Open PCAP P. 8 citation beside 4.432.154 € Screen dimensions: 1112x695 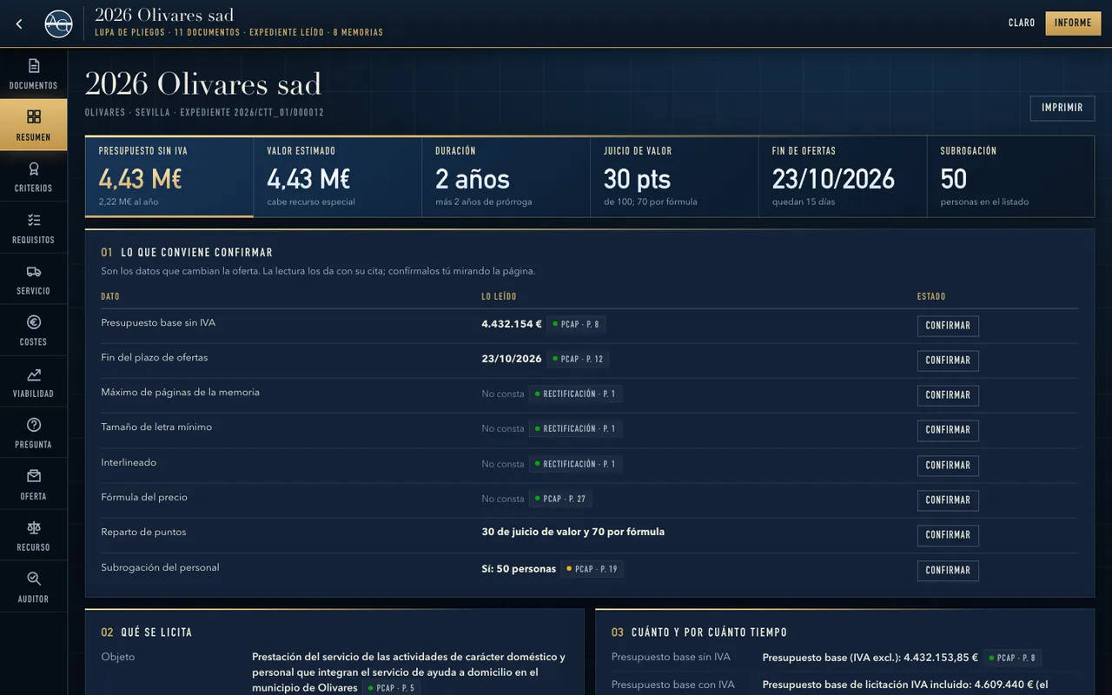[576, 324]
